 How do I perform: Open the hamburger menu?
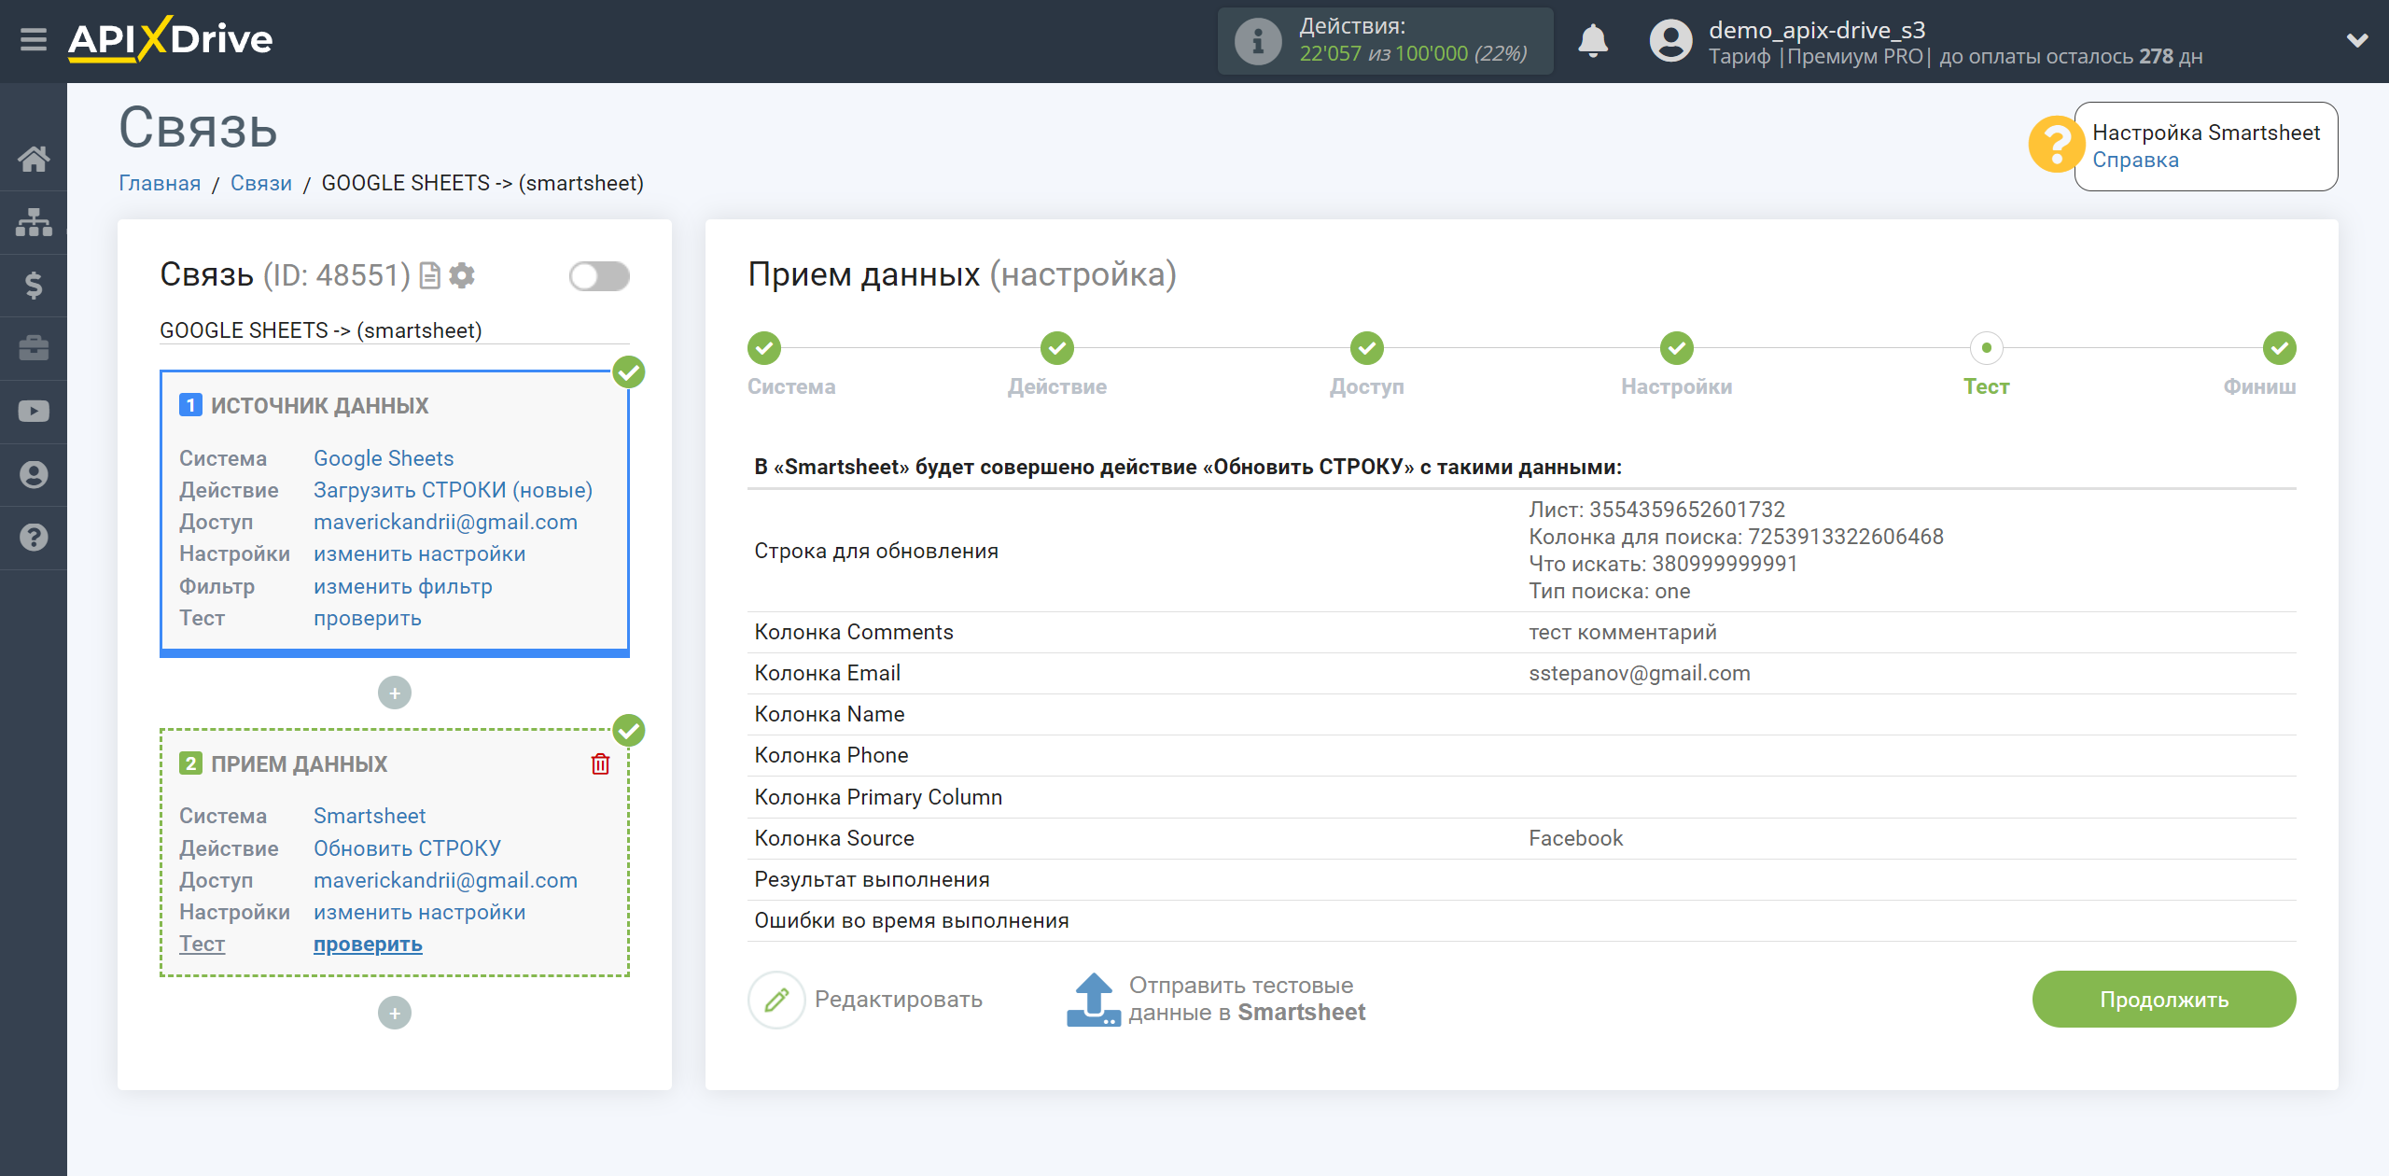(34, 40)
